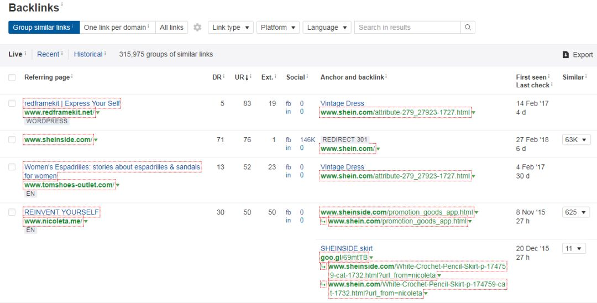Image resolution: width=597 pixels, height=303 pixels.
Task: Click the info icon next to Recent
Action: click(62, 53)
